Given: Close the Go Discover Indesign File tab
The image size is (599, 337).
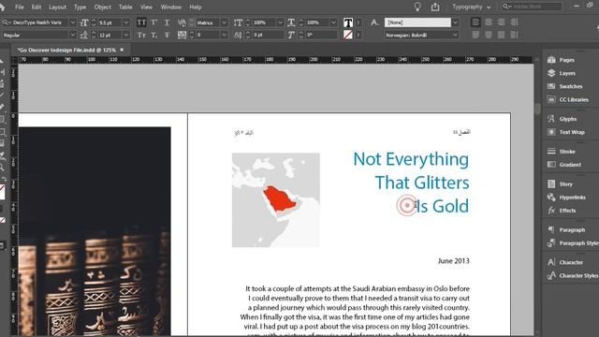Looking at the screenshot, I should 122,50.
